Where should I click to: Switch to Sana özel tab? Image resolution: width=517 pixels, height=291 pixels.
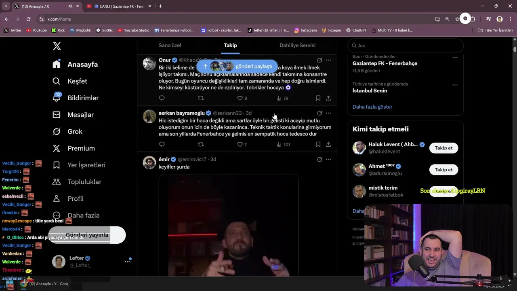coord(170,45)
